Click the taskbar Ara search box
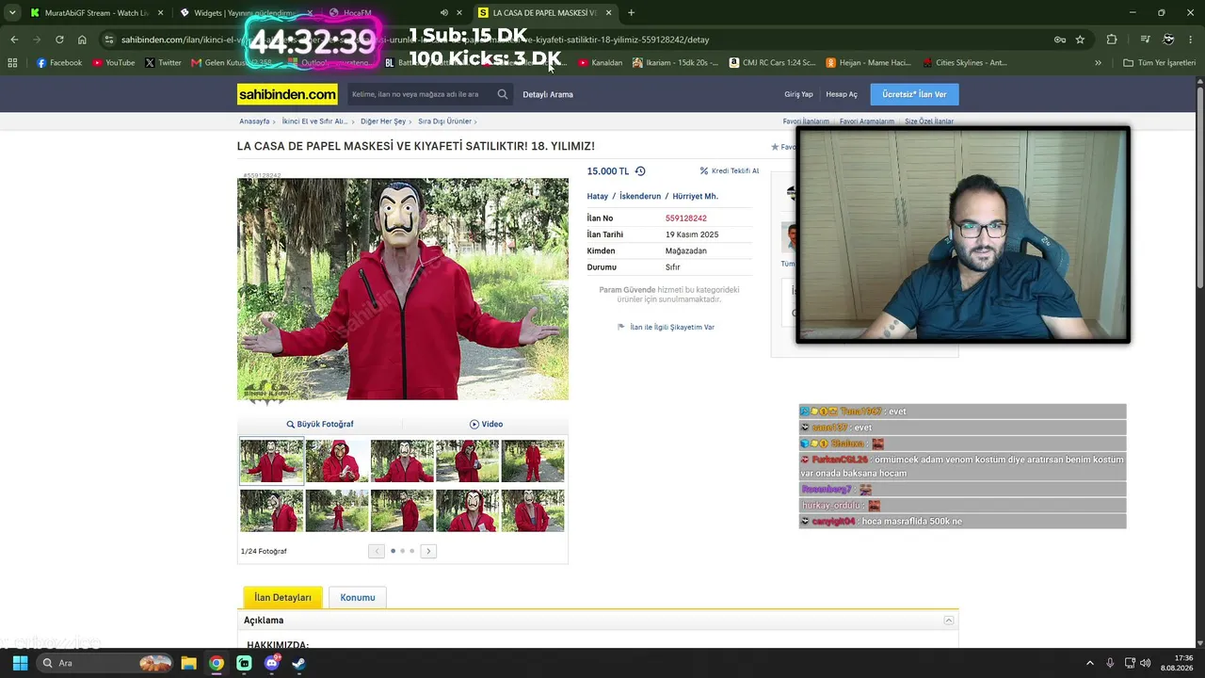This screenshot has width=1205, height=678. (x=104, y=663)
